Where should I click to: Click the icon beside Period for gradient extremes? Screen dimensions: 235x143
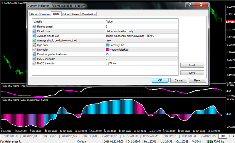pos(34,54)
